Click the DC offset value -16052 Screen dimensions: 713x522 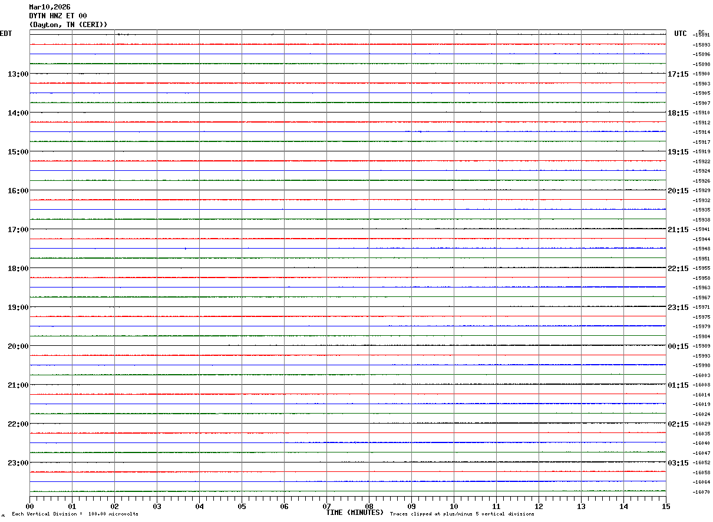tap(702, 463)
